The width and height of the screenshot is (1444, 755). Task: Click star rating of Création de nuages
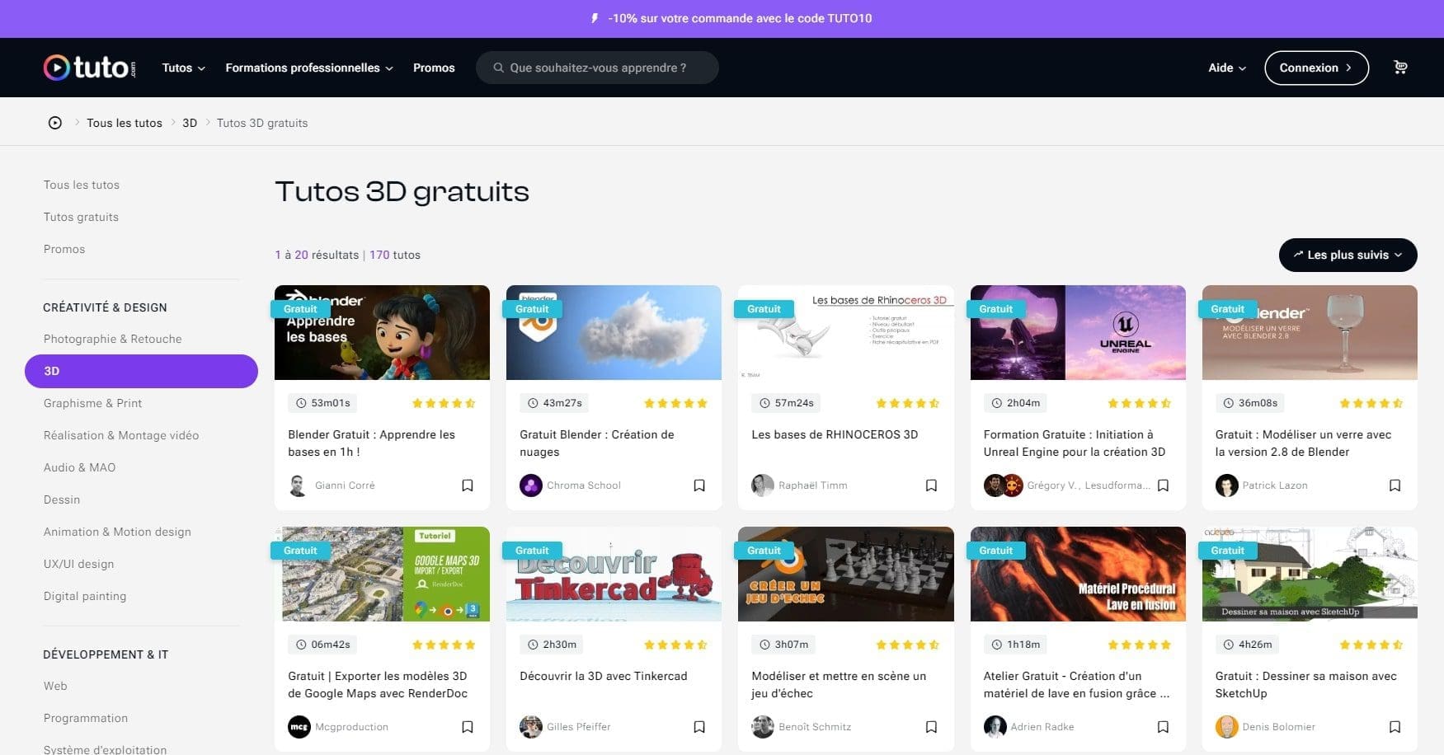(x=675, y=403)
